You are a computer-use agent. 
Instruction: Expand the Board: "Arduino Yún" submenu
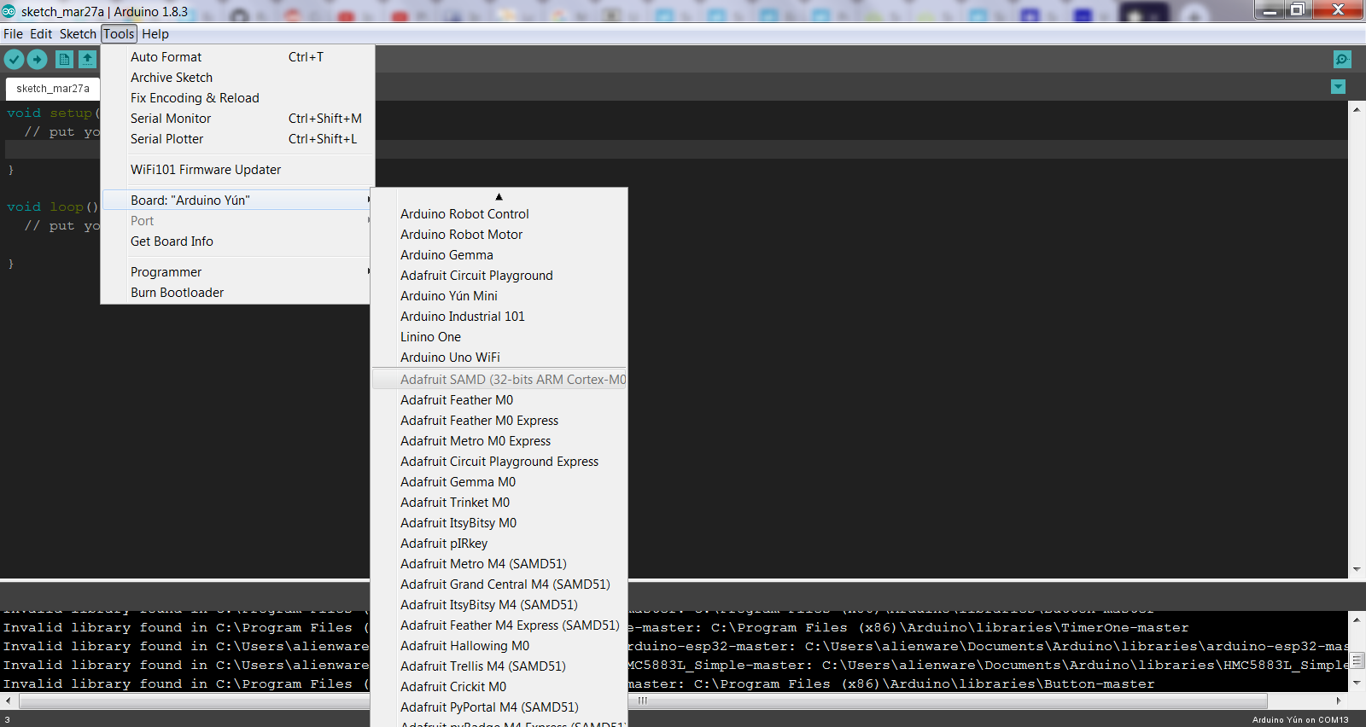[237, 201]
